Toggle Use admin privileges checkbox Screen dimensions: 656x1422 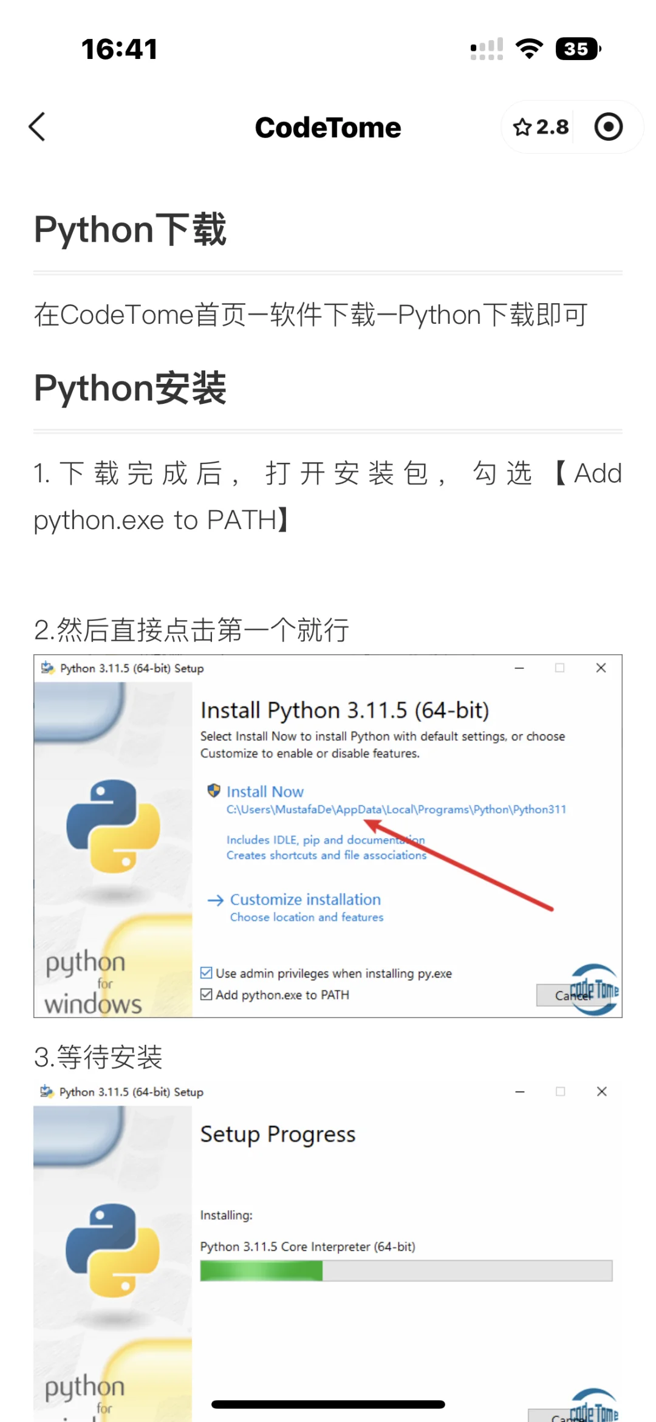coord(207,973)
